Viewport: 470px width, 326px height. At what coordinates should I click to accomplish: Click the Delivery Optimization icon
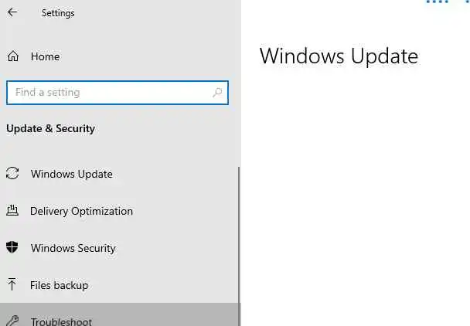[12, 211]
